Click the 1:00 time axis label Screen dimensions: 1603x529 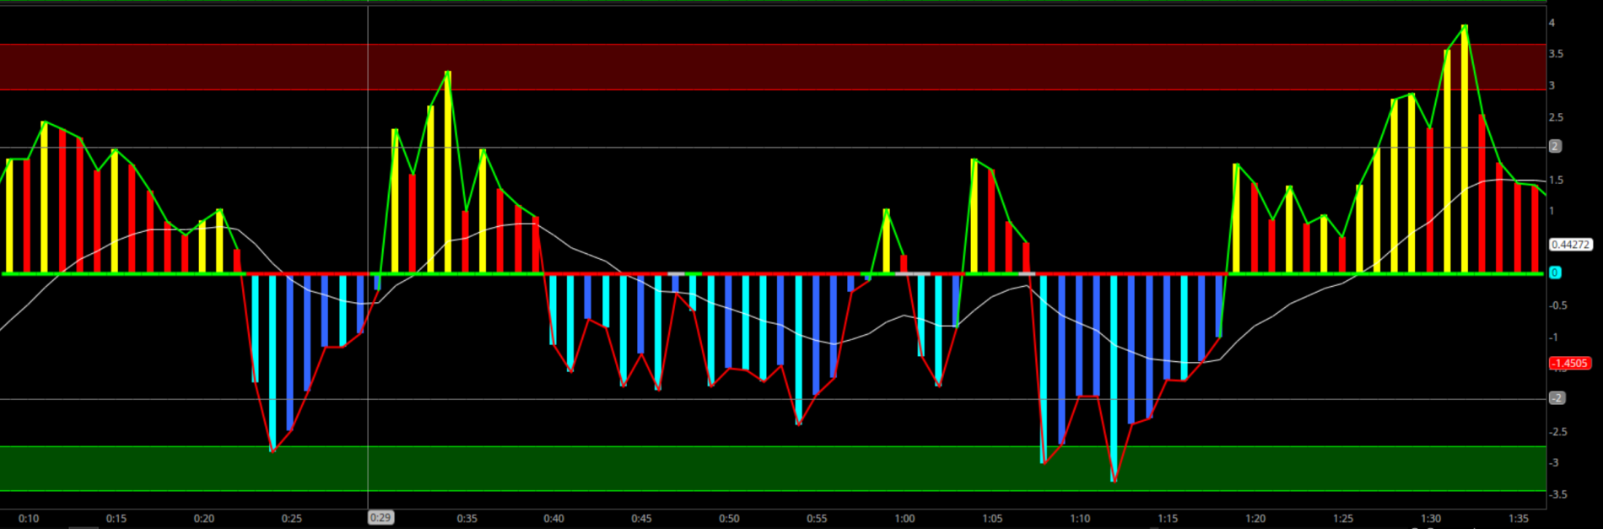click(904, 518)
